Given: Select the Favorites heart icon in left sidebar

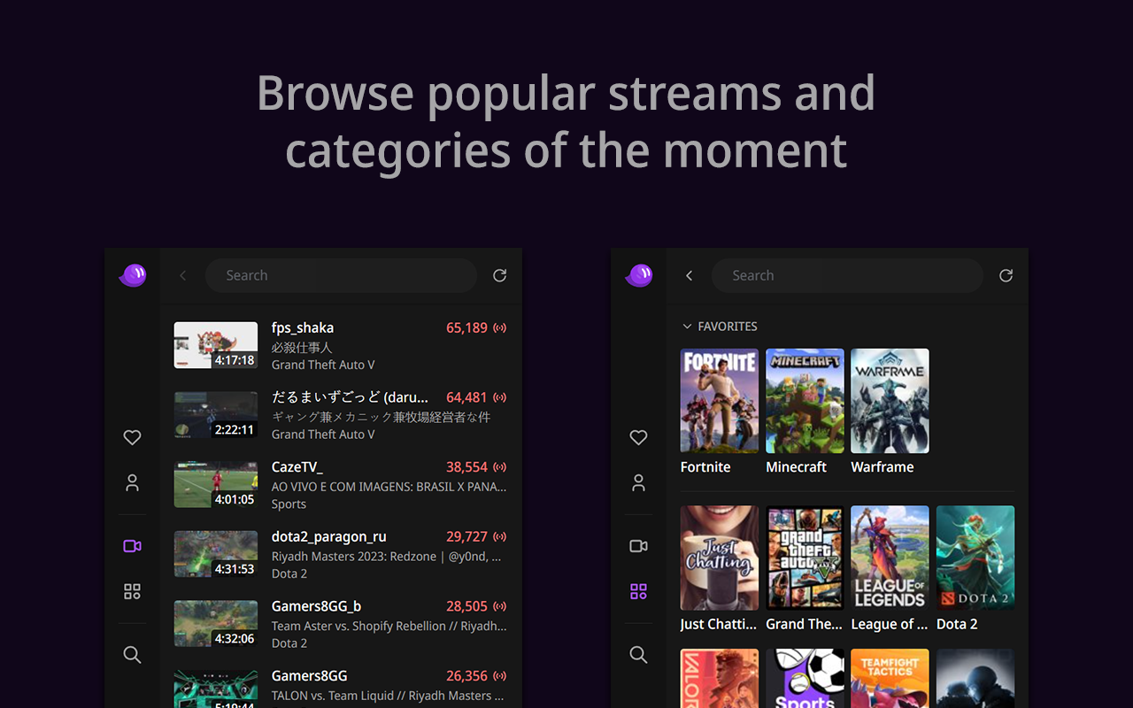Looking at the screenshot, I should pos(132,437).
